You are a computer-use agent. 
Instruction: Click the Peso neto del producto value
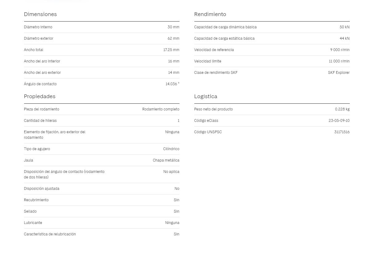click(342, 109)
